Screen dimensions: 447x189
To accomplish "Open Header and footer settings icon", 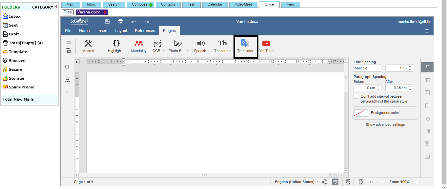I will point(427,105).
